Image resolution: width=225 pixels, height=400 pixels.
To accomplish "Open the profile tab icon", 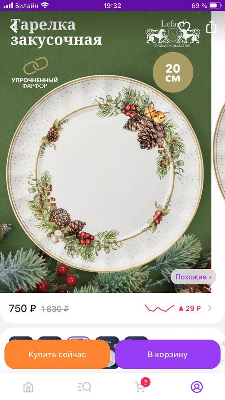I will click(197, 387).
